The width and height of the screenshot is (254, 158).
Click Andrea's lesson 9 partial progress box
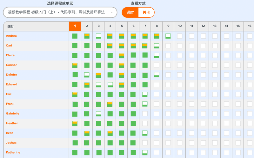click(168, 36)
